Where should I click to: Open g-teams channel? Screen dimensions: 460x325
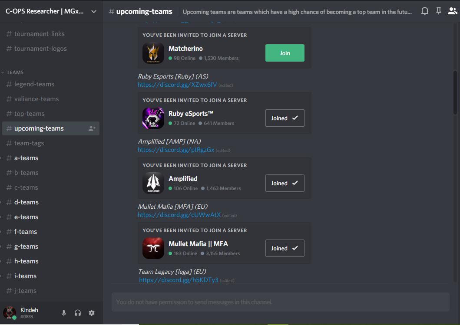pos(51,246)
